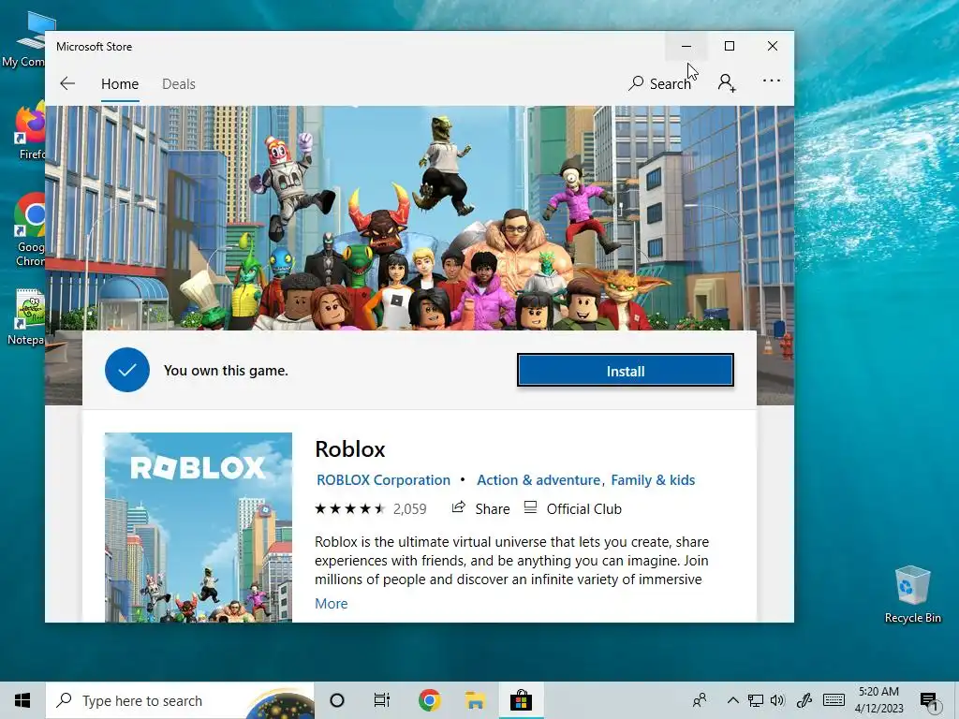This screenshot has height=719, width=959.
Task: Click the Share label text
Action: click(x=493, y=508)
